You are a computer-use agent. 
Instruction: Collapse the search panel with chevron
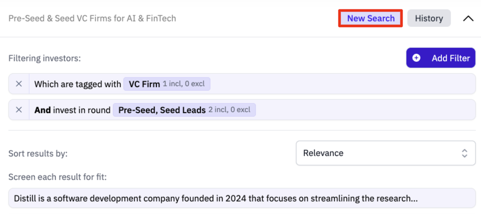coord(468,18)
